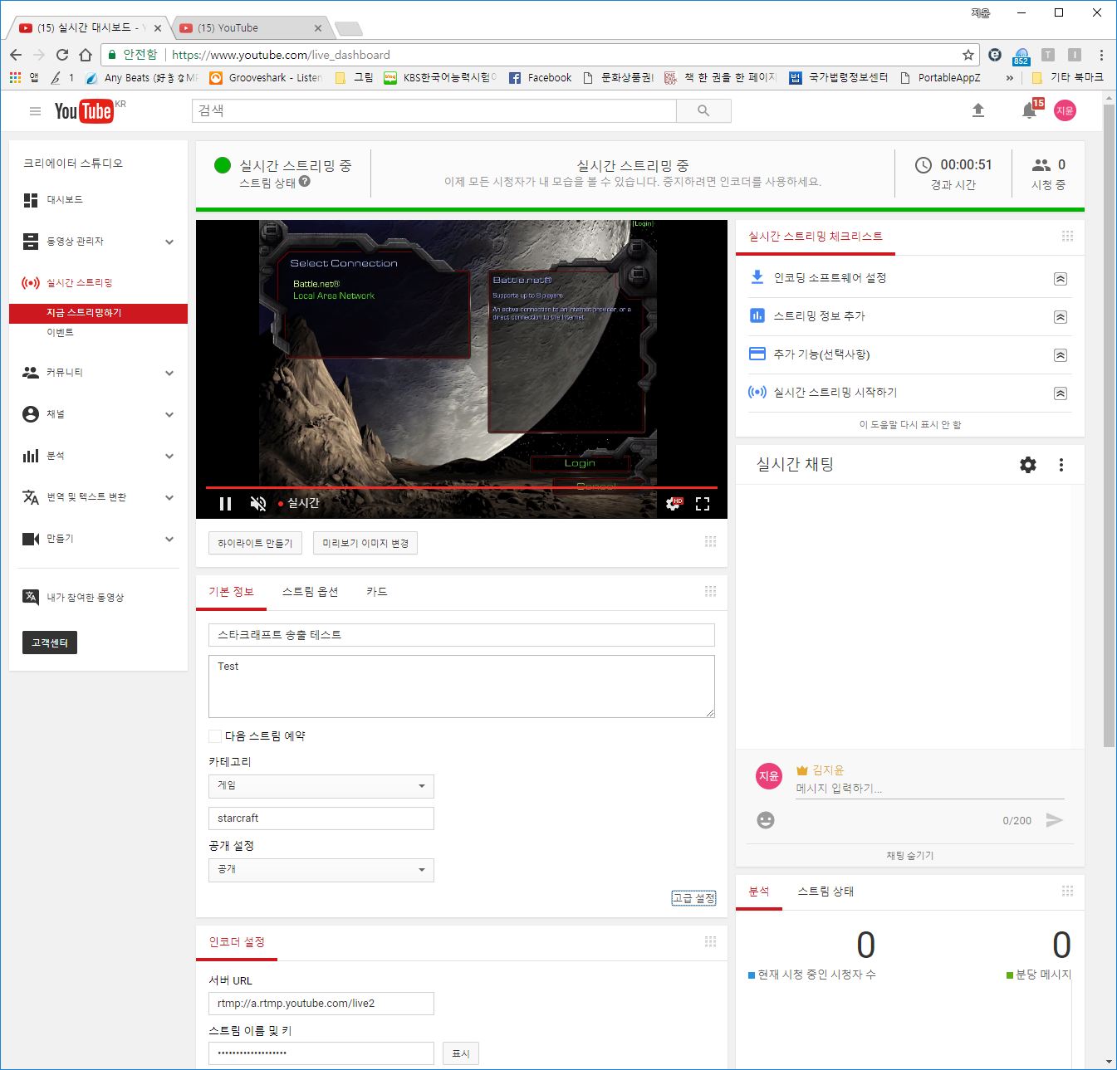Click the page vertical scrollbar

pyautogui.click(x=1109, y=425)
